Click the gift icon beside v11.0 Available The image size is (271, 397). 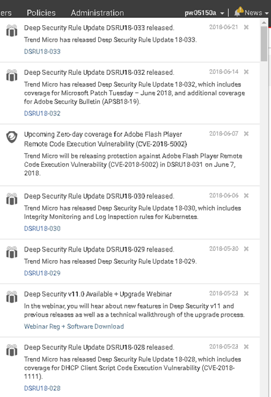(x=12, y=297)
